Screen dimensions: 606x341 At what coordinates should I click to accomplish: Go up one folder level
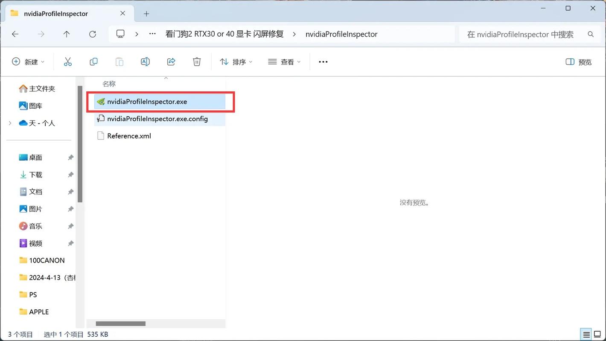67,34
